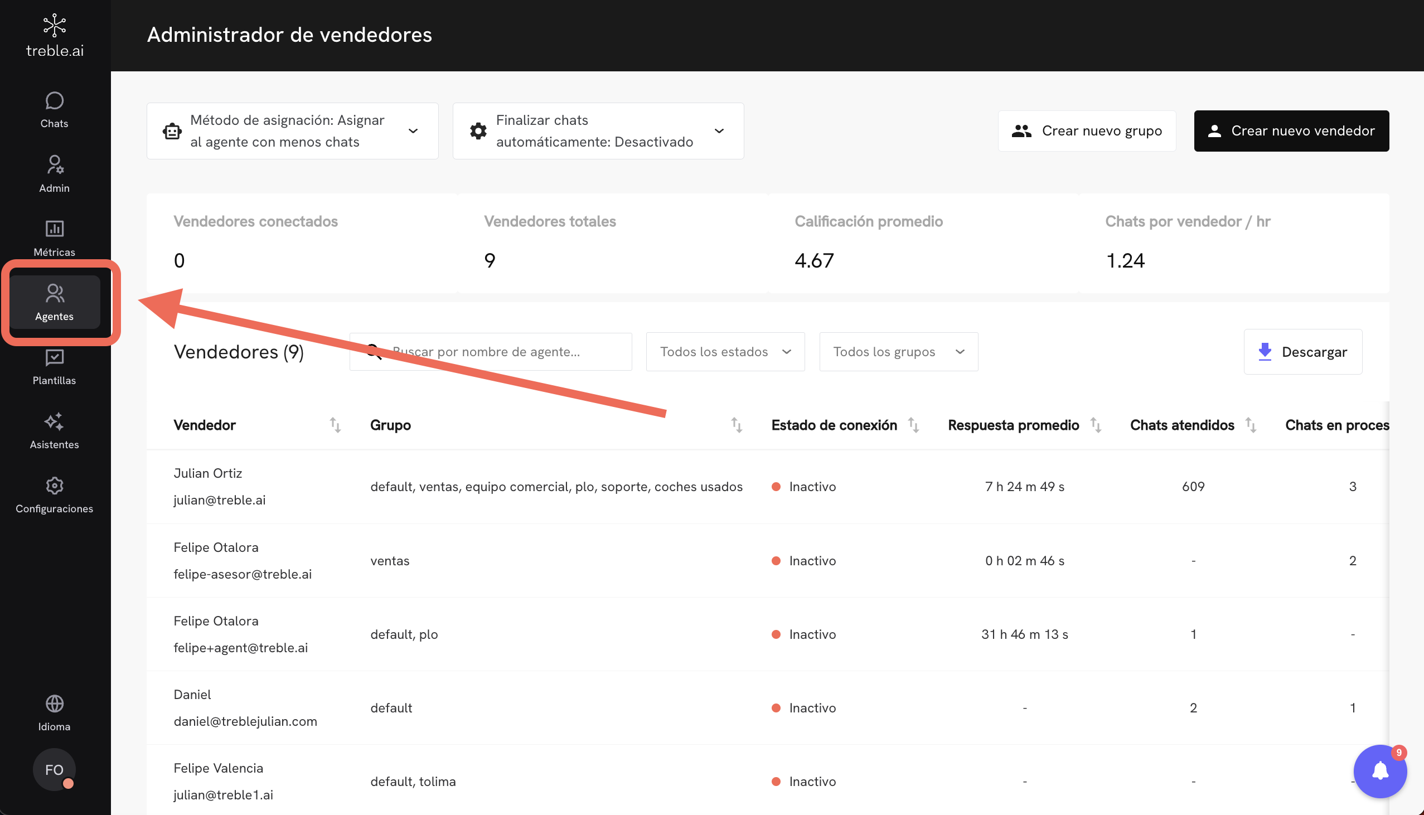
Task: Sort by Chats atendidos arrows
Action: tap(1251, 425)
